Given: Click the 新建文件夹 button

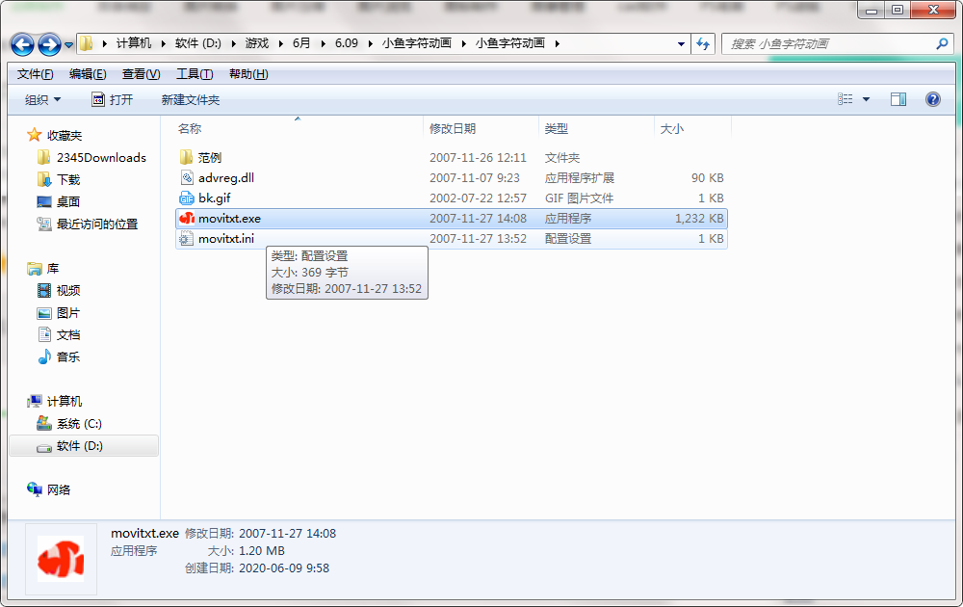Looking at the screenshot, I should pyautogui.click(x=190, y=99).
